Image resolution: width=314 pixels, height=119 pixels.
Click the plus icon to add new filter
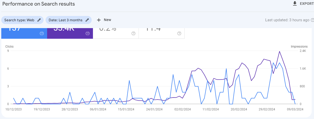tap(99, 20)
